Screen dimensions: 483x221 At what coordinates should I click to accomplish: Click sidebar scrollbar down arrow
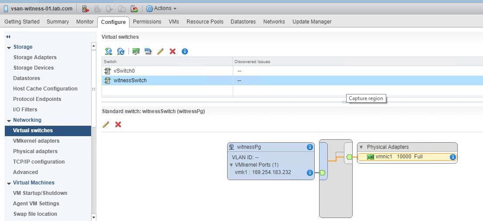click(x=94, y=218)
